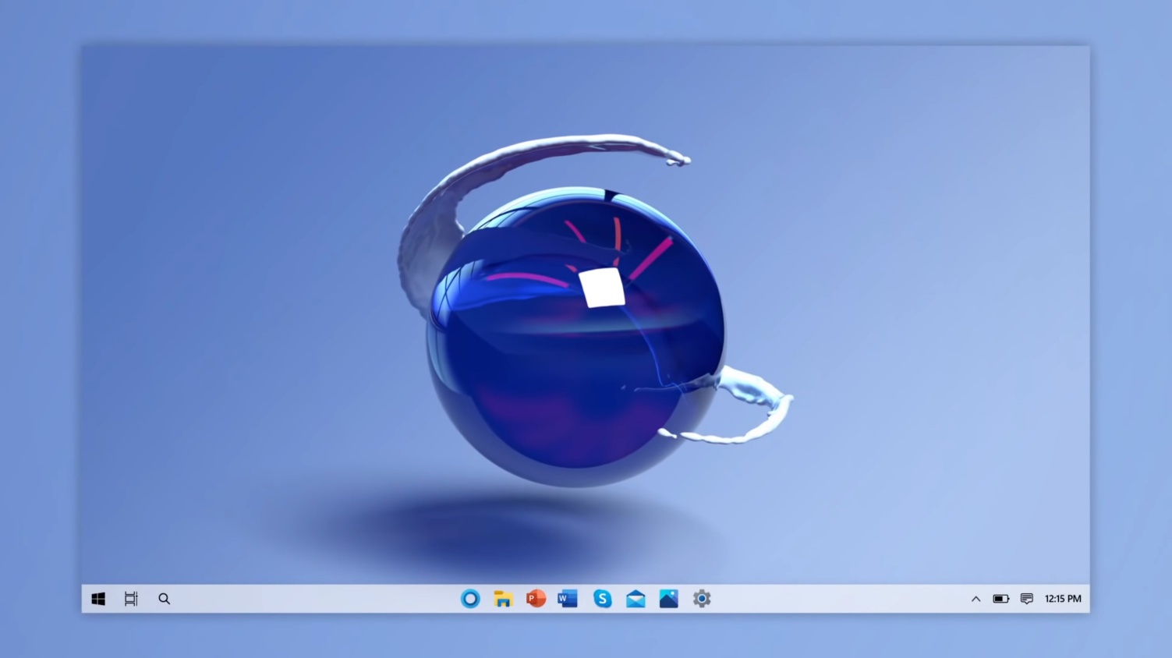The height and width of the screenshot is (658, 1172).
Task: Click the magnifier search icon
Action: [165, 599]
